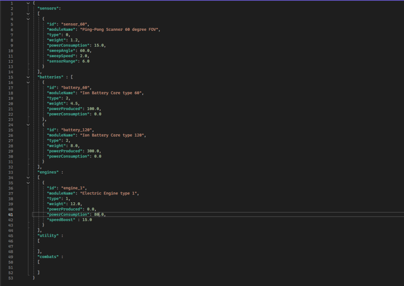Screen dimensions: 404x286
Task: Click the "Ion Battery Core type 120" string
Action: coord(113,135)
